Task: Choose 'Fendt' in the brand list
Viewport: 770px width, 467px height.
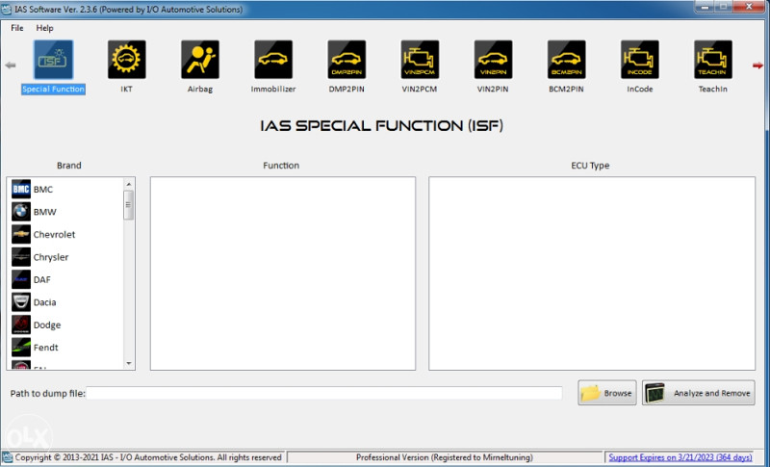Action: 45,348
